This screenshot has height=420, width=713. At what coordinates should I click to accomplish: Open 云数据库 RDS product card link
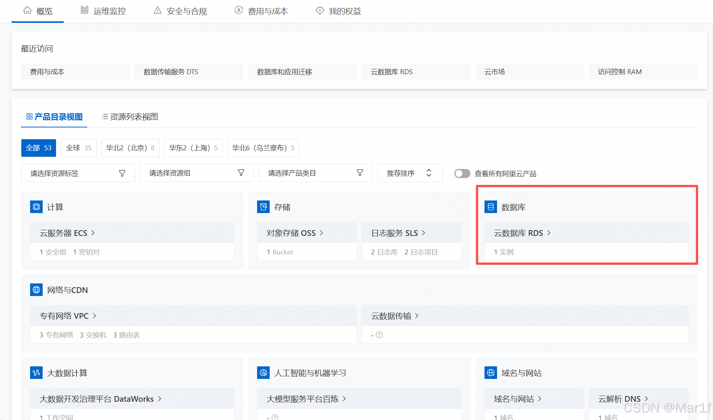coord(523,233)
